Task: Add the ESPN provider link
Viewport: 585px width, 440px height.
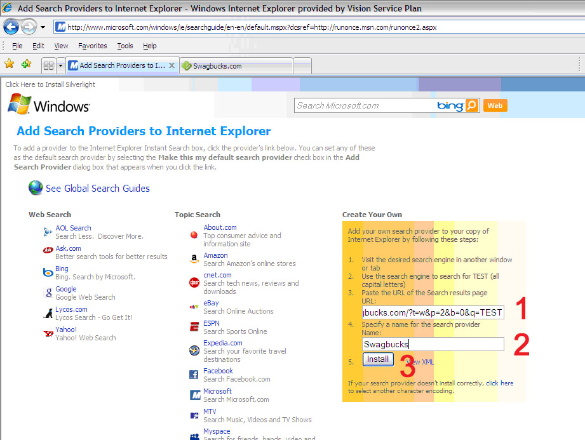Action: (x=212, y=323)
